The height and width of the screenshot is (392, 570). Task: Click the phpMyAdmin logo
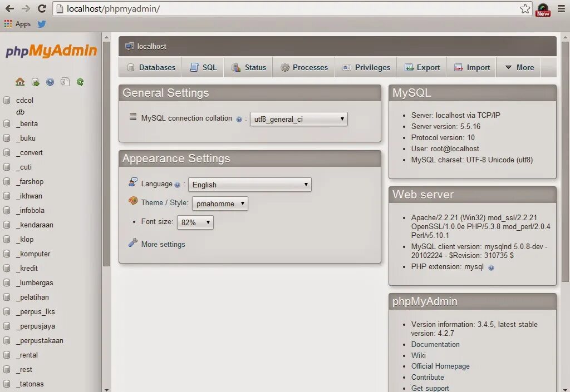click(51, 51)
